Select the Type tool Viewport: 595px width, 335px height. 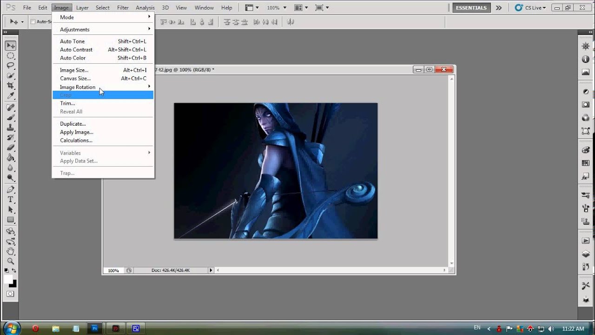(x=10, y=200)
